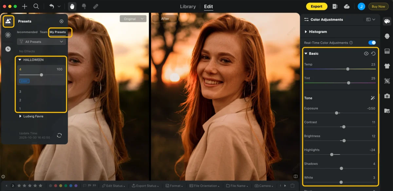This screenshot has height=191, width=393.
Task: Select the Hand tool
Action: tap(72, 6)
